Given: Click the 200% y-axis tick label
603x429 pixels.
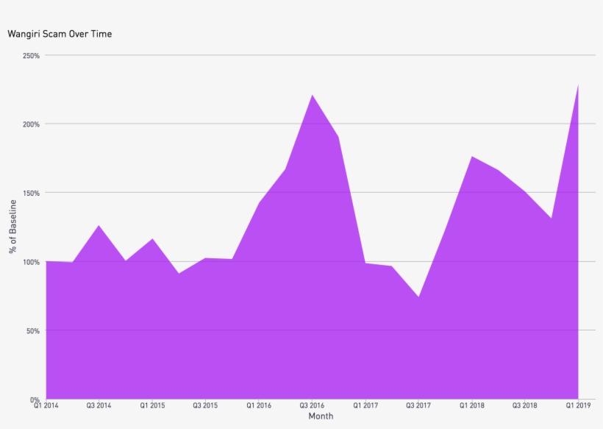Looking at the screenshot, I should (x=32, y=124).
